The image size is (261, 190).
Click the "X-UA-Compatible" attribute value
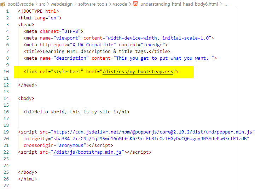point(93,45)
